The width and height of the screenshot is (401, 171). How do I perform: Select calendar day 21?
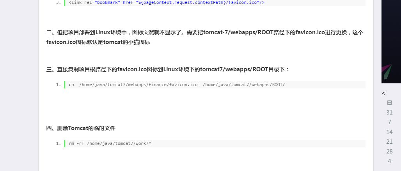click(x=389, y=142)
